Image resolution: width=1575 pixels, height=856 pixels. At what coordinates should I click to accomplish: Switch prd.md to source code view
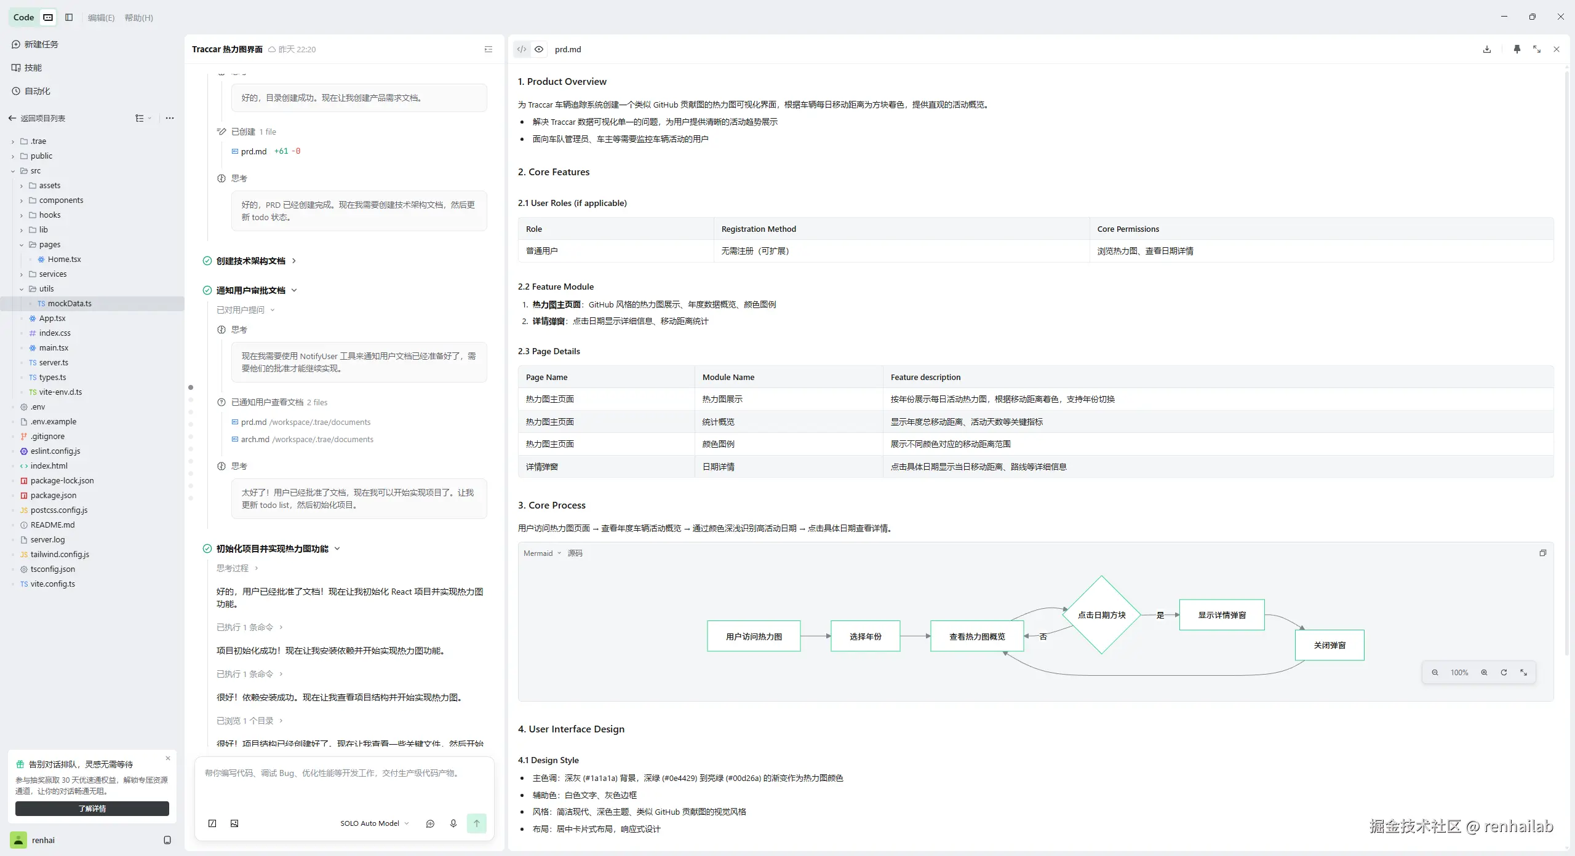pyautogui.click(x=522, y=49)
